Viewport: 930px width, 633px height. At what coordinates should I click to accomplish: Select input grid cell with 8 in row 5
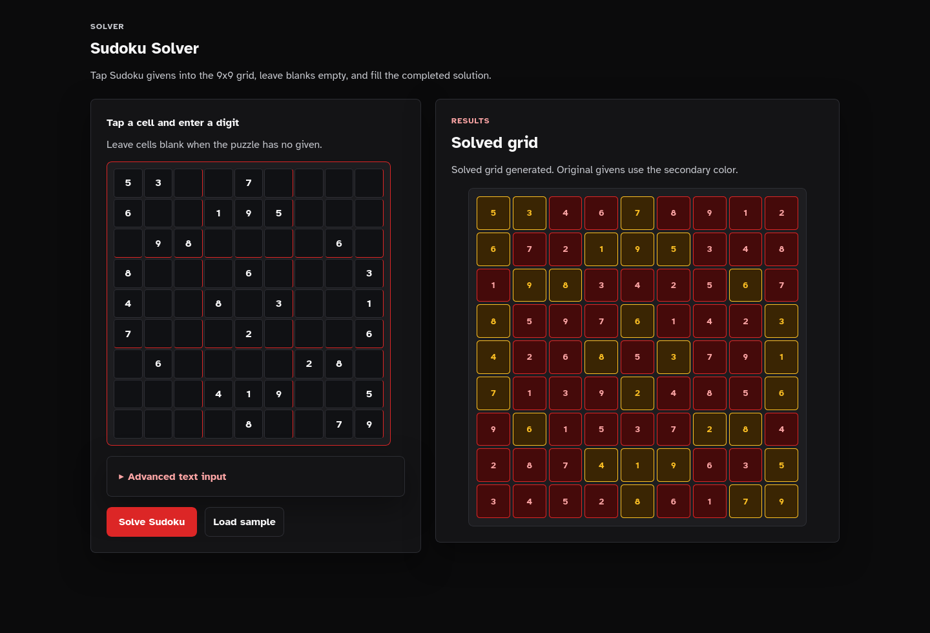(x=218, y=304)
